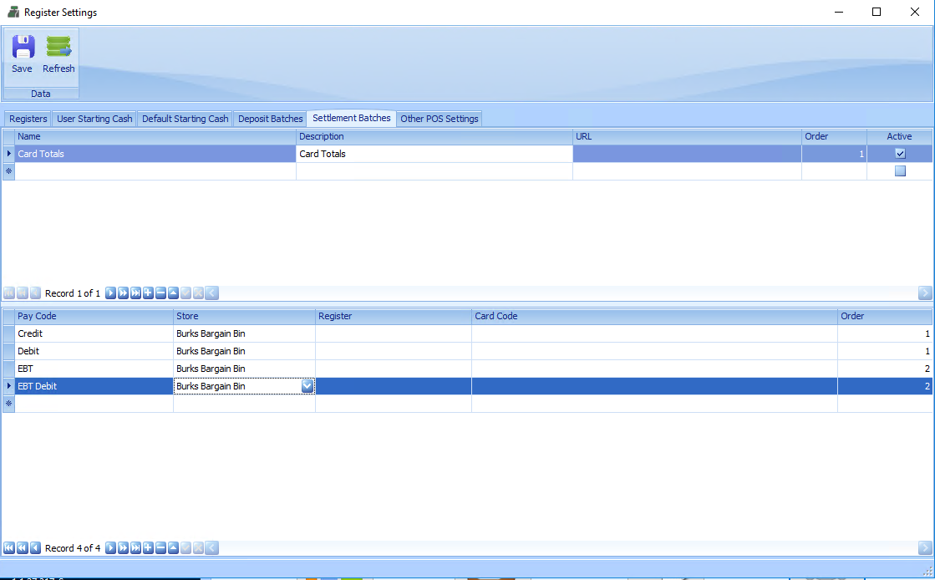The image size is (935, 580).
Task: Sort by the Pay Code column header
Action: (x=94, y=316)
